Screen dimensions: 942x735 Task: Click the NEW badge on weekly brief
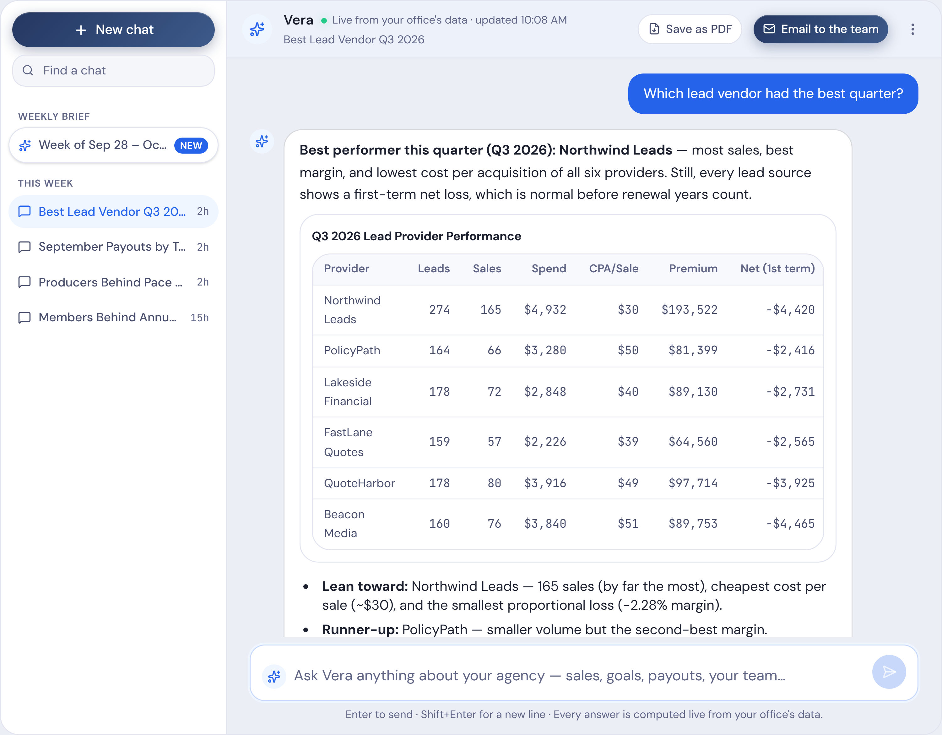pyautogui.click(x=191, y=145)
